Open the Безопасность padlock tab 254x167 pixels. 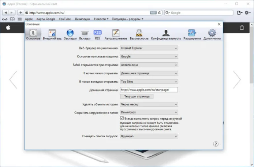coord(139,34)
